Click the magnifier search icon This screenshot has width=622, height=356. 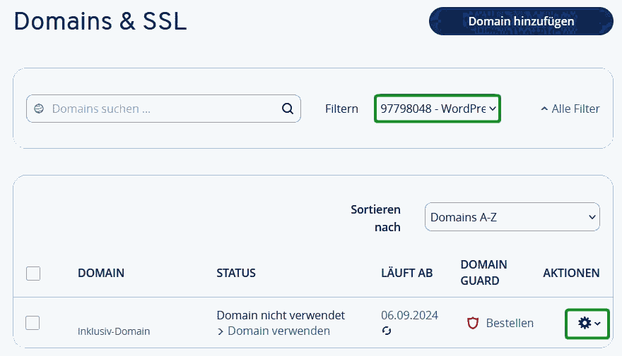tap(287, 109)
